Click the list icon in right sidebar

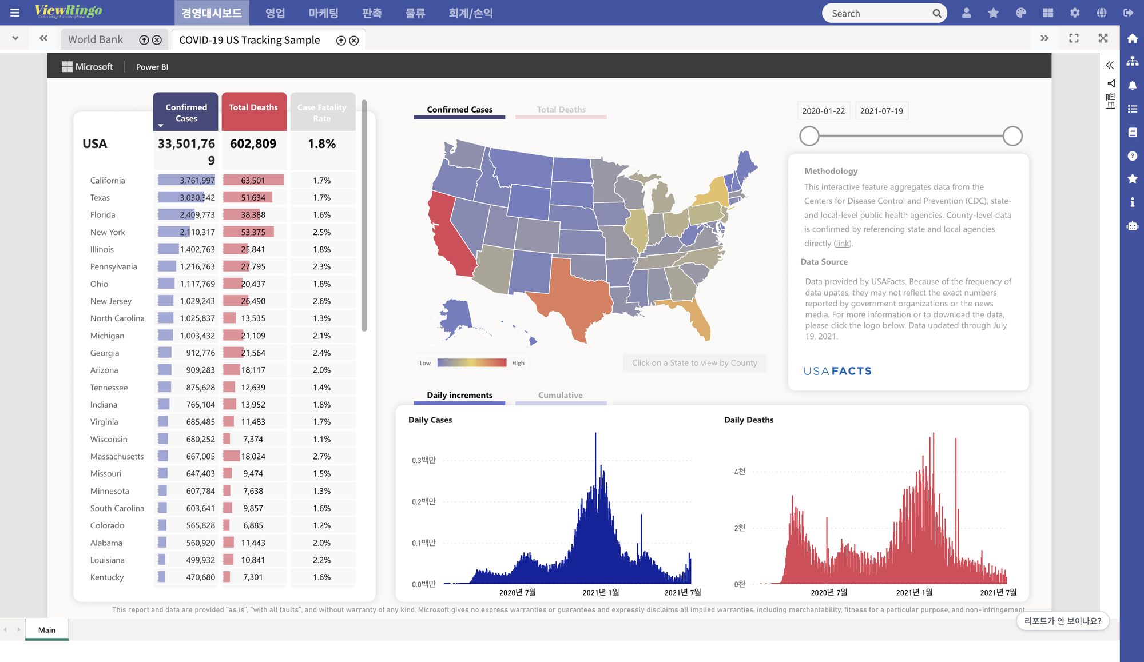[1132, 109]
